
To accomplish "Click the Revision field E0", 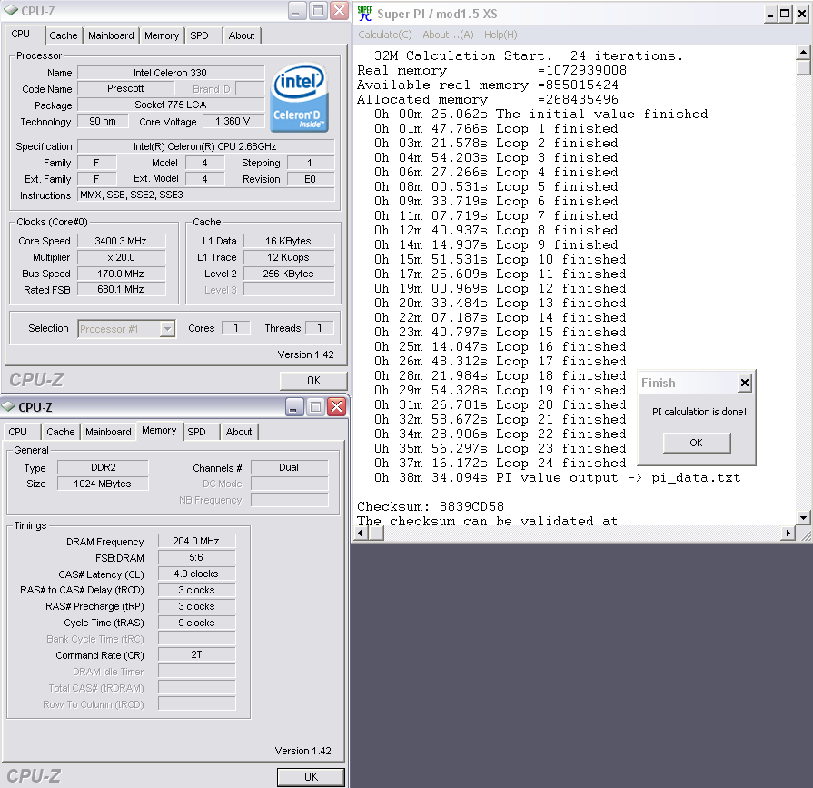I will click(x=310, y=179).
